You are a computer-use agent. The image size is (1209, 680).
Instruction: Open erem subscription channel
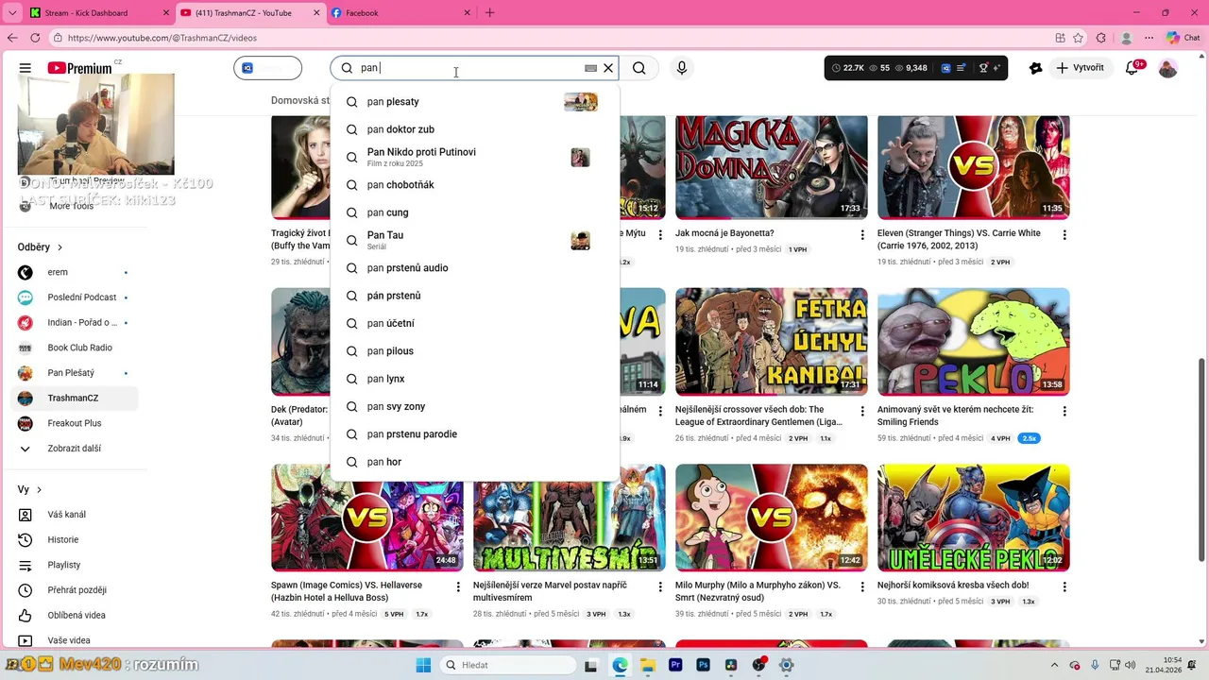74,272
